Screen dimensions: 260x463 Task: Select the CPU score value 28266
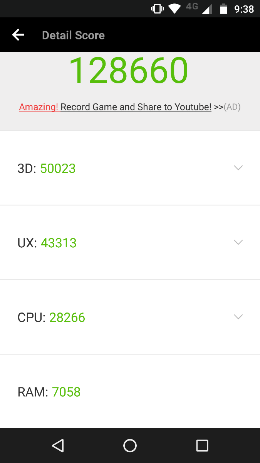[67, 318]
